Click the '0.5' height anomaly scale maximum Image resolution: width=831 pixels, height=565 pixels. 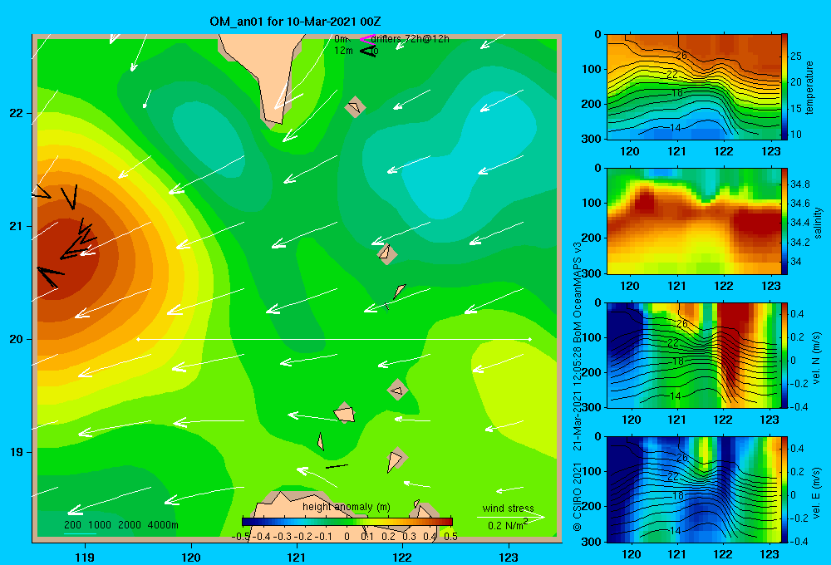[x=450, y=536]
